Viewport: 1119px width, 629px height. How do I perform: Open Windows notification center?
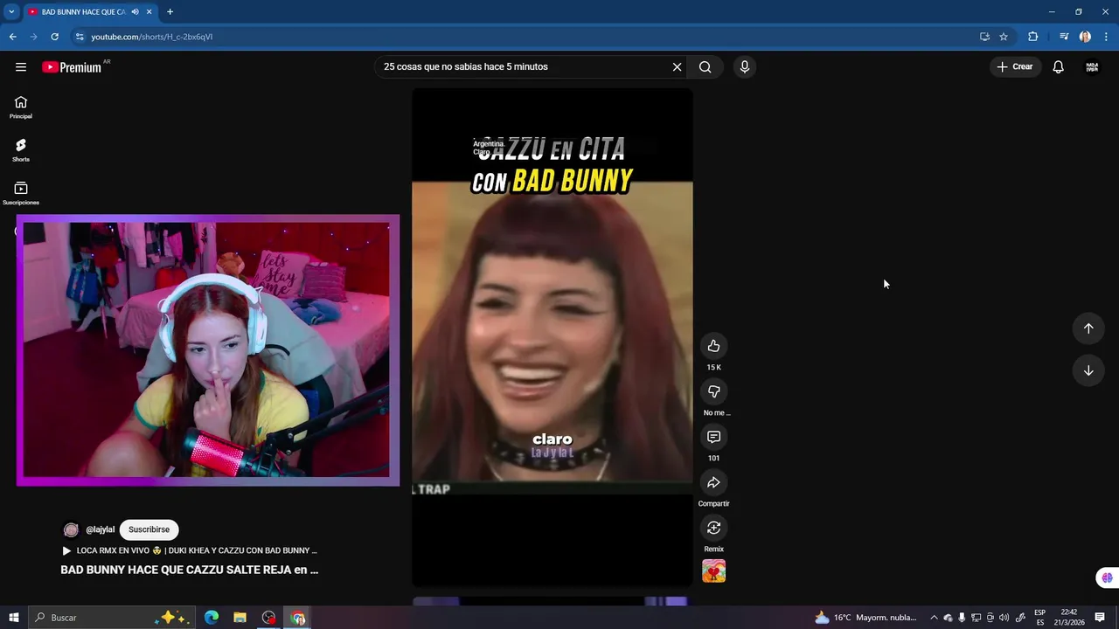[x=1100, y=618]
